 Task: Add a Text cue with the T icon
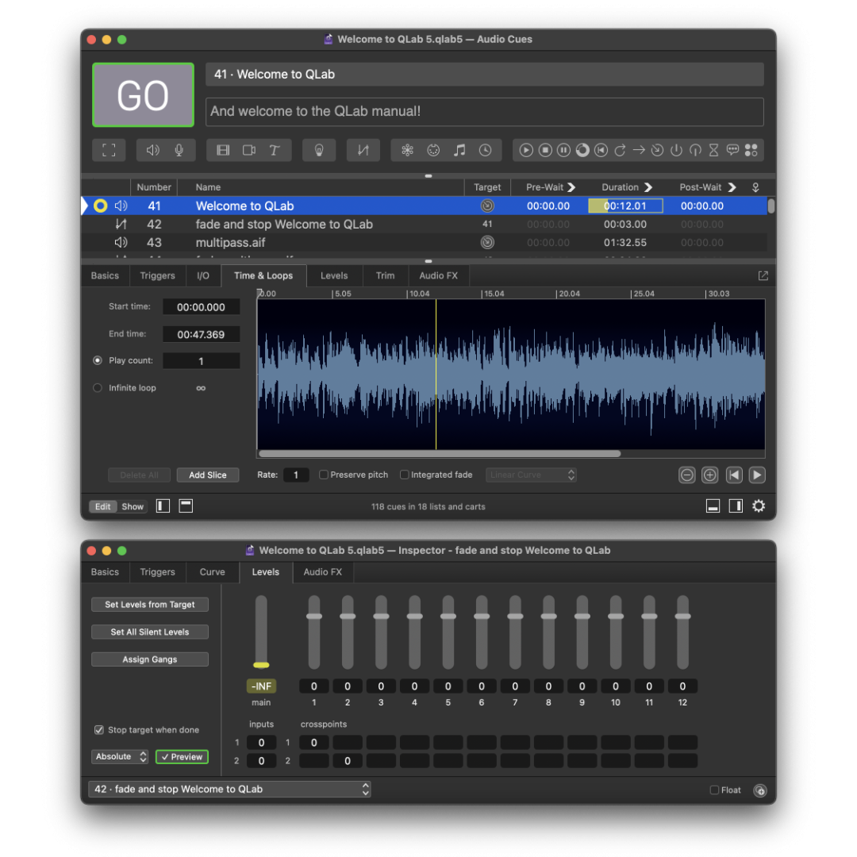[275, 150]
